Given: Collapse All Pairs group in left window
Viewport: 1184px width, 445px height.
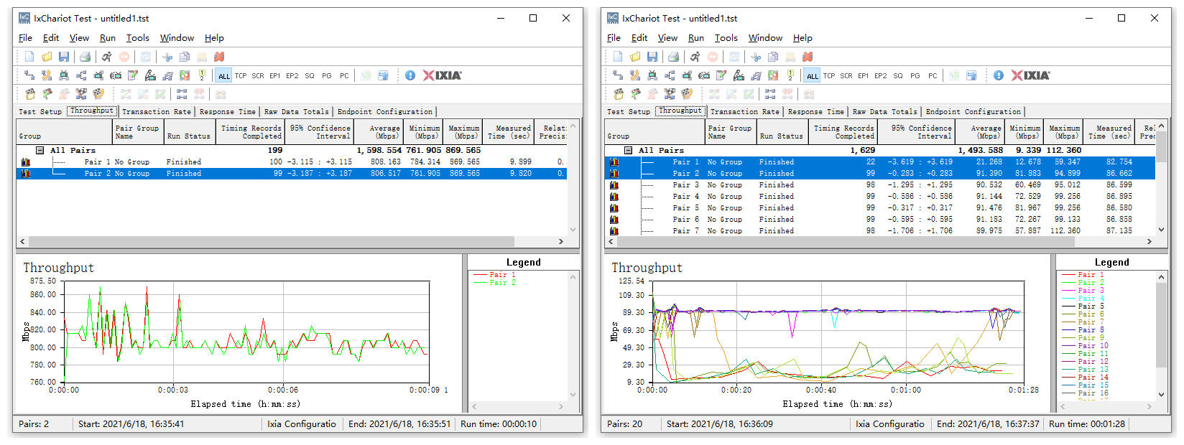Looking at the screenshot, I should [40, 151].
